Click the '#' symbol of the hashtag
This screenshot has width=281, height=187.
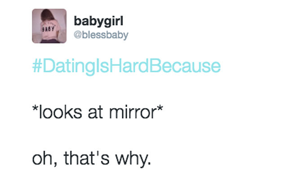pyautogui.click(x=37, y=67)
